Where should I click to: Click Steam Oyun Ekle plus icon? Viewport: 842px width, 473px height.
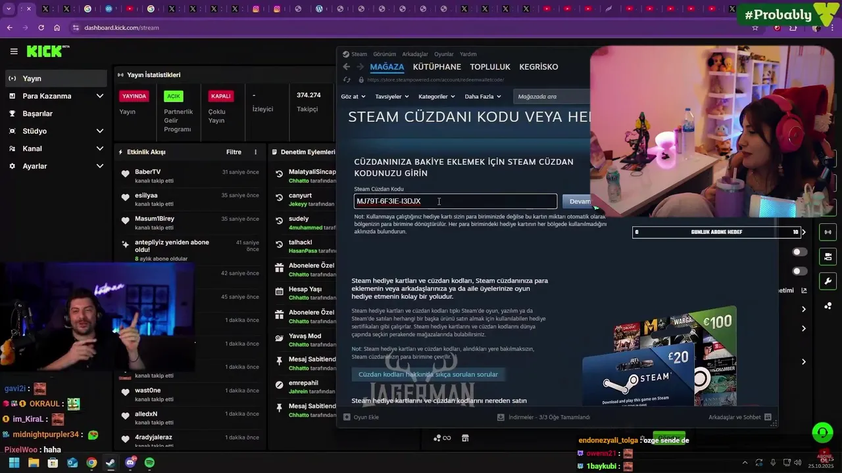(347, 417)
